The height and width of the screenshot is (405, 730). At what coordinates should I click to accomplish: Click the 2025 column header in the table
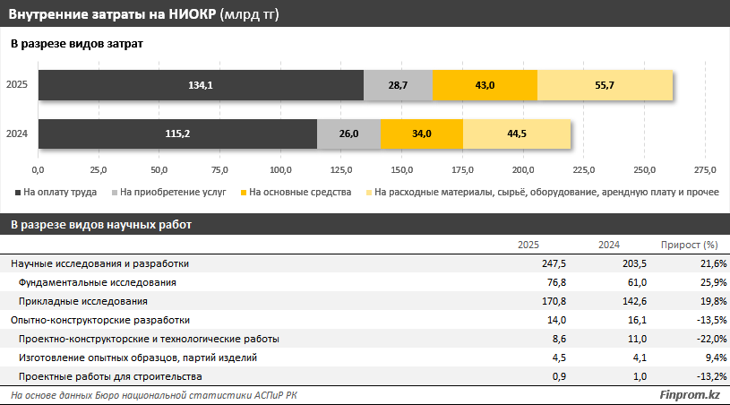528,245
